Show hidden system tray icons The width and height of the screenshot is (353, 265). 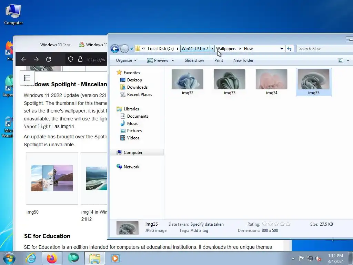pyautogui.click(x=293, y=258)
